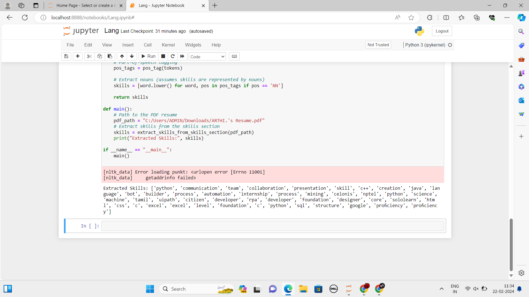Save and checkpoint the notebook
The height and width of the screenshot is (297, 529).
click(x=66, y=56)
